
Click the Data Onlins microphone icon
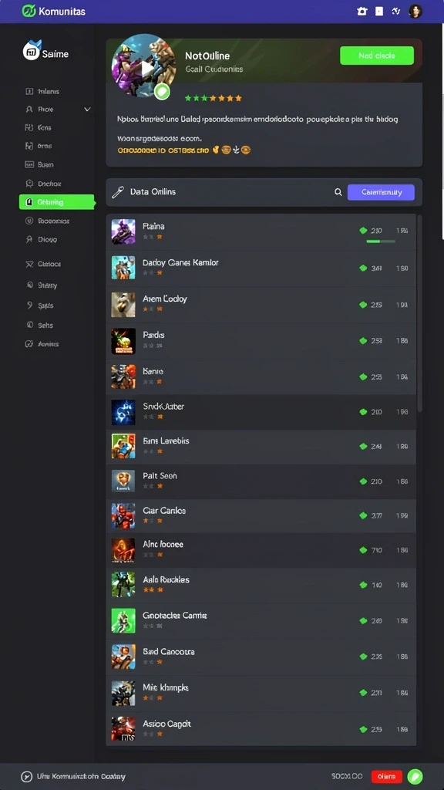pos(118,192)
